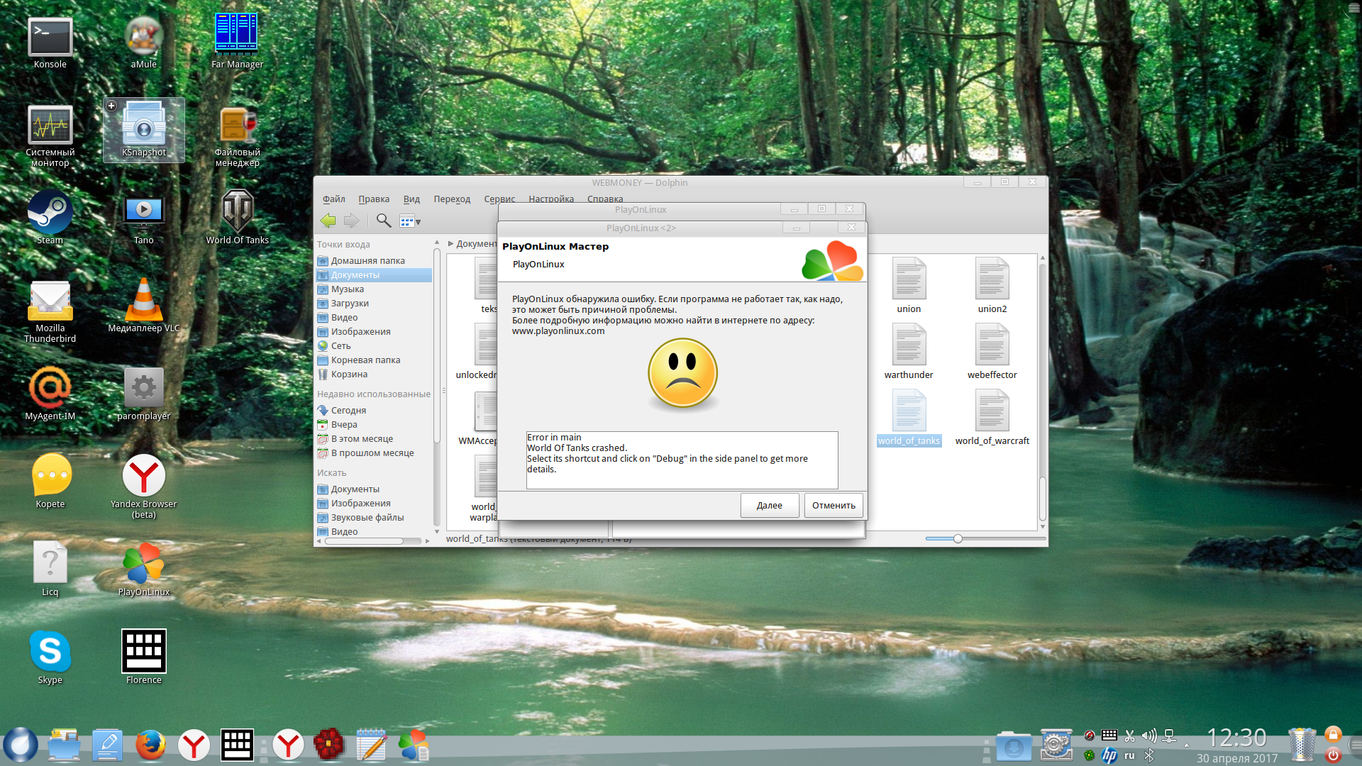1362x766 pixels.
Task: Open PlayOnLinux from the desktop
Action: pyautogui.click(x=143, y=565)
